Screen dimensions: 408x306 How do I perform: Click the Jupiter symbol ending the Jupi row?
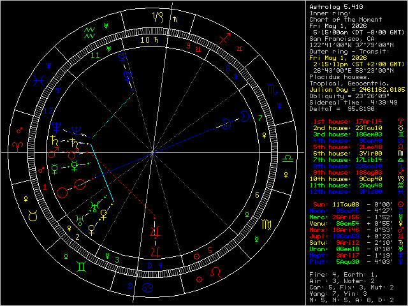(401, 237)
